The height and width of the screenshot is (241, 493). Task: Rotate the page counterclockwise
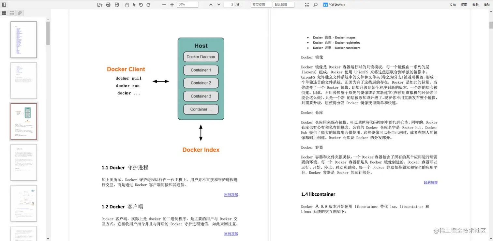point(141,5)
